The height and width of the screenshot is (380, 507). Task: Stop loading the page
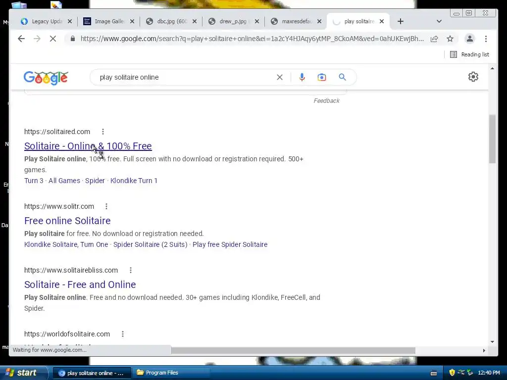[x=52, y=39]
